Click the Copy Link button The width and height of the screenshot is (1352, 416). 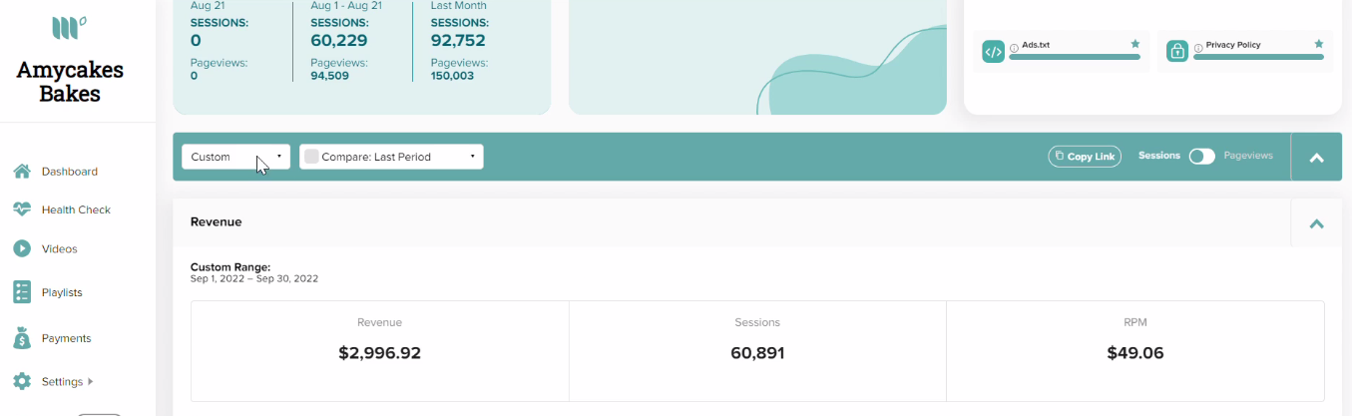tap(1085, 157)
